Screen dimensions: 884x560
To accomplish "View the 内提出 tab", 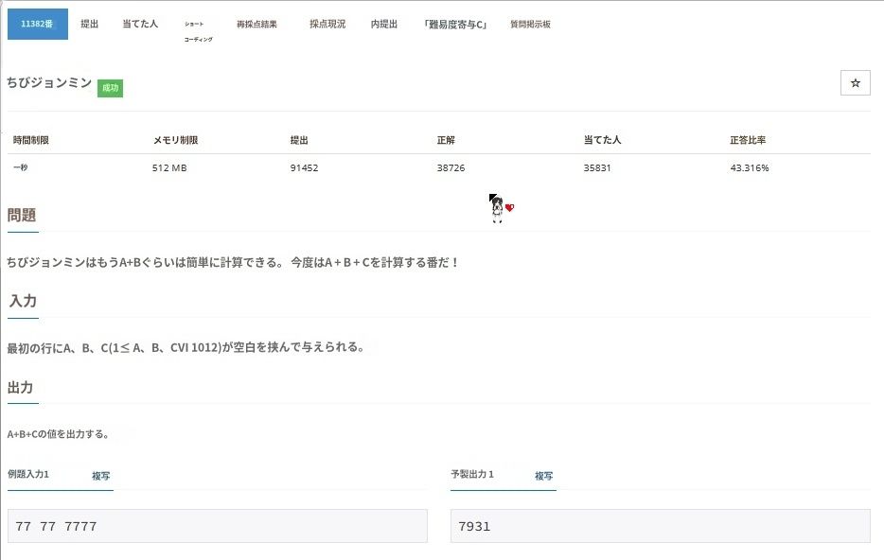I will coord(384,25).
